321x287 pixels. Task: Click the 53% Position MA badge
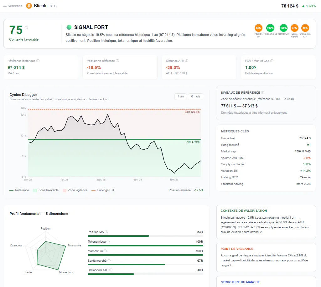pyautogui.click(x=258, y=28)
